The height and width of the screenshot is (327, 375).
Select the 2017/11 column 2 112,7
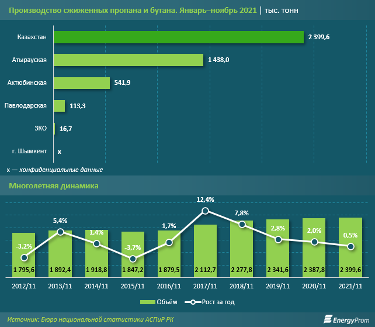tap(205, 251)
